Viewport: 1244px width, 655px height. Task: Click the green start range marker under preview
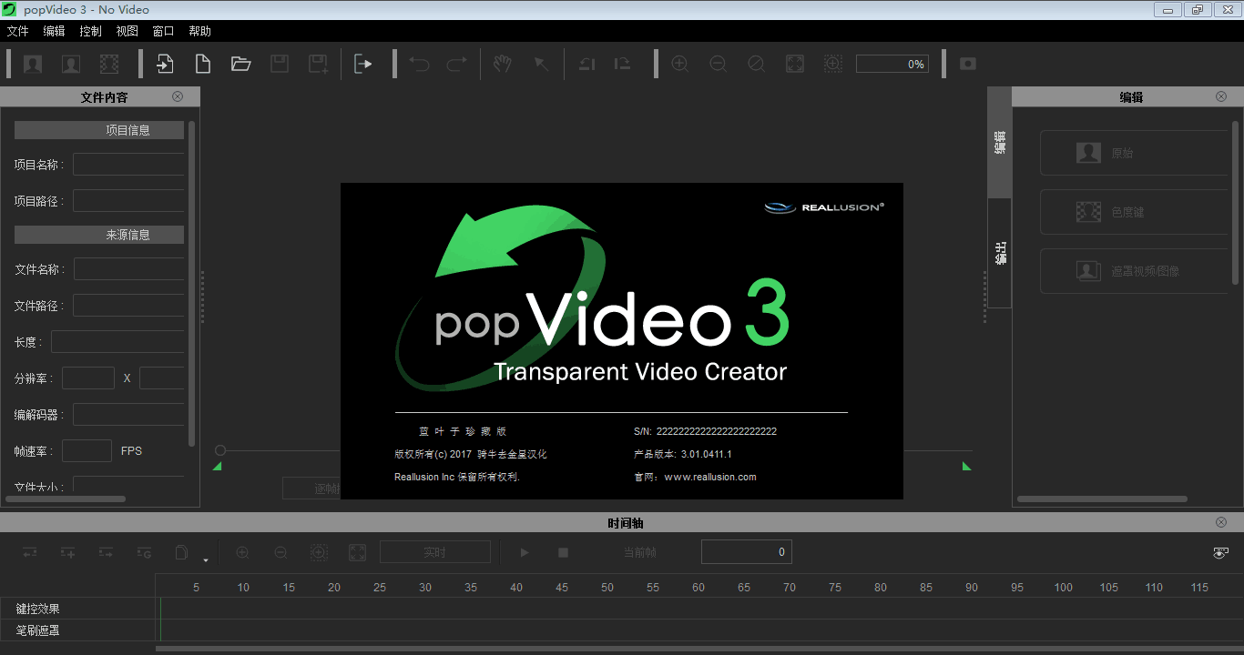point(217,466)
